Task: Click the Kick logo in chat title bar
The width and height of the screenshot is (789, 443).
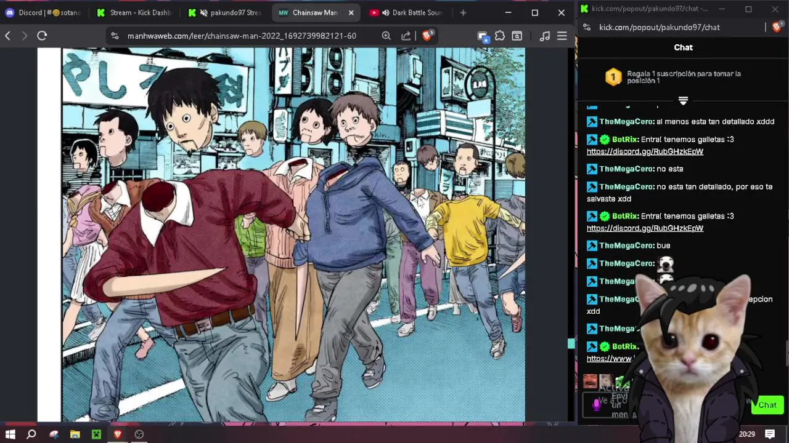Action: [x=584, y=9]
